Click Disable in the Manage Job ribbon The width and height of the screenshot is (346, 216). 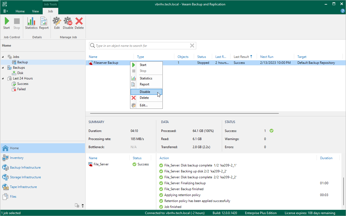pyautogui.click(x=68, y=24)
